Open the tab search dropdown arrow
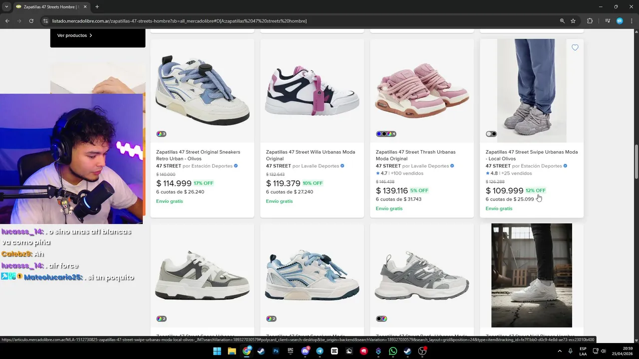Image resolution: width=639 pixels, height=359 pixels. click(6, 6)
